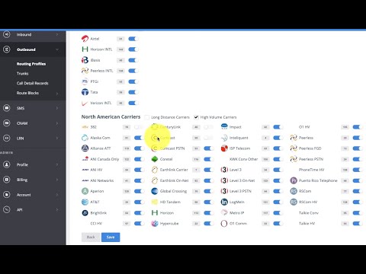Click the Aperion carrier logo

pyautogui.click(x=85, y=191)
